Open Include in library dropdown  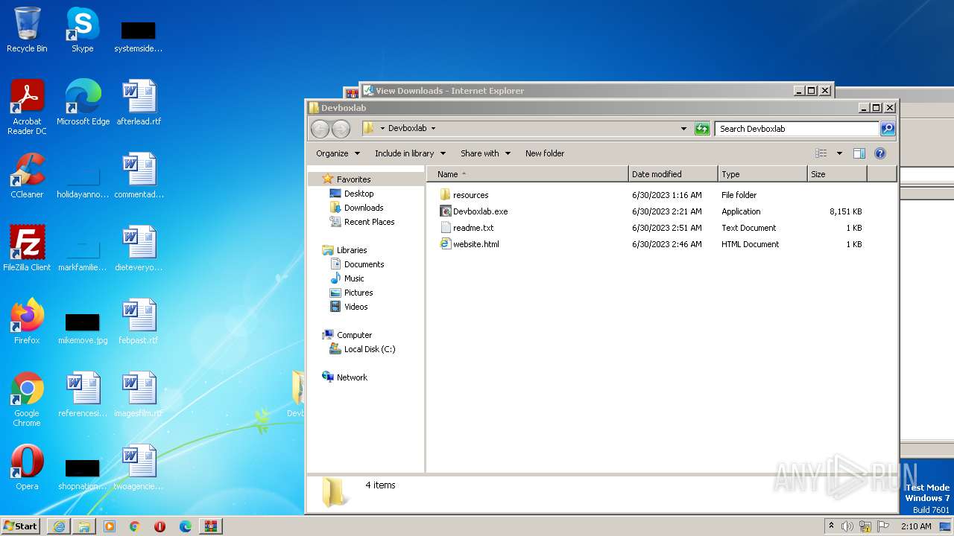click(x=410, y=153)
